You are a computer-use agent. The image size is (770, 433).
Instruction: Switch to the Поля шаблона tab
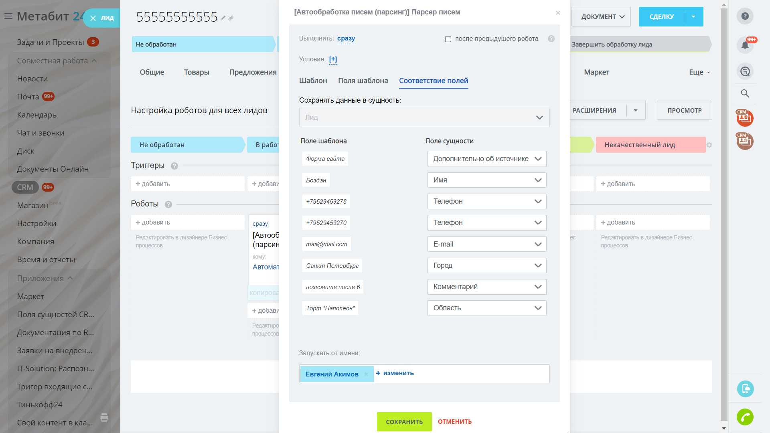pyautogui.click(x=363, y=81)
